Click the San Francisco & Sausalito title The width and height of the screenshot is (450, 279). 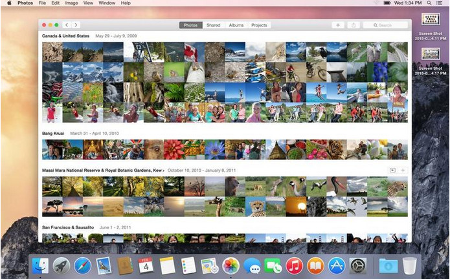point(68,227)
